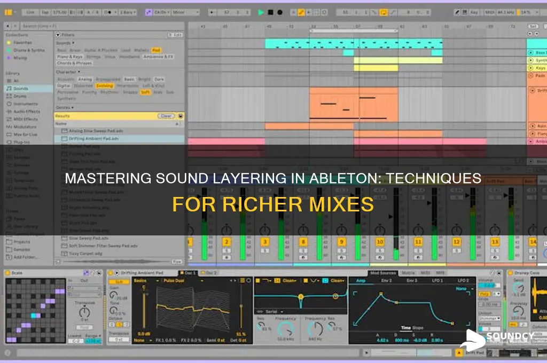Click the Key map mode button
The height and width of the screenshot is (363, 547).
[474, 12]
